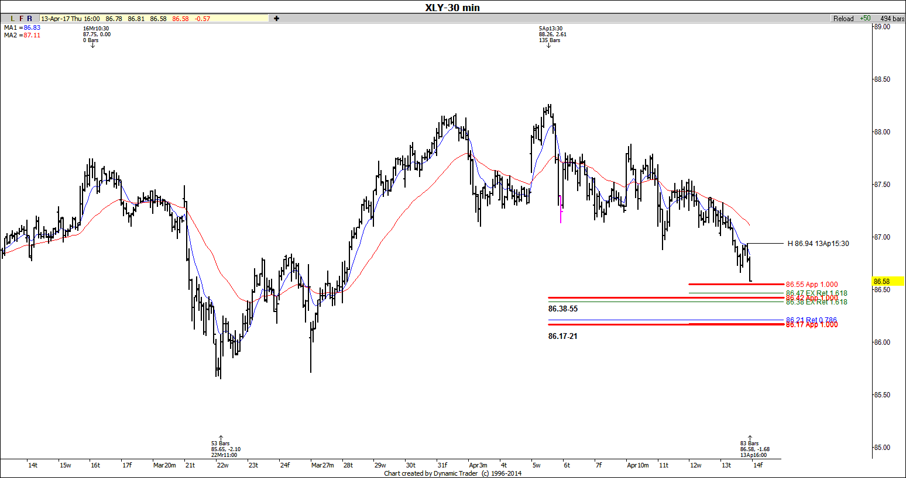
Task: Click the L button in chart toolbar
Action: click(x=13, y=19)
